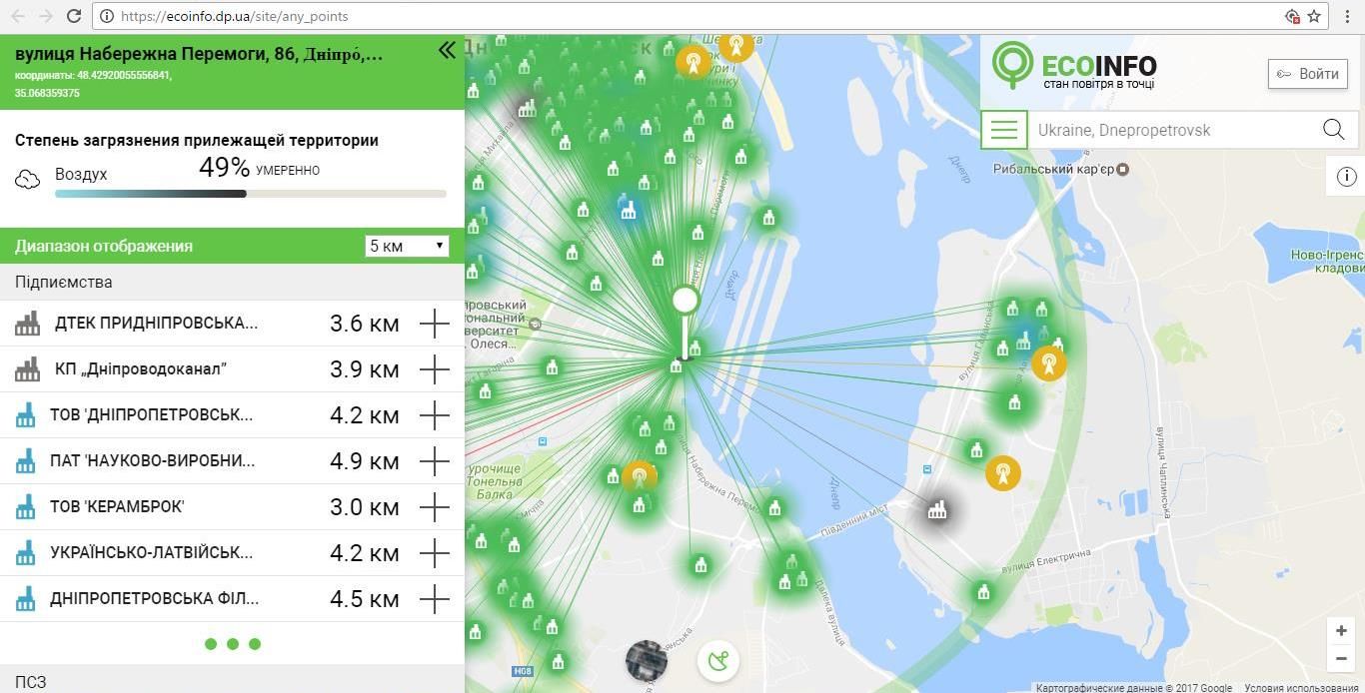Open the 5 км range dropdown
This screenshot has height=693, width=1365.
click(x=407, y=246)
